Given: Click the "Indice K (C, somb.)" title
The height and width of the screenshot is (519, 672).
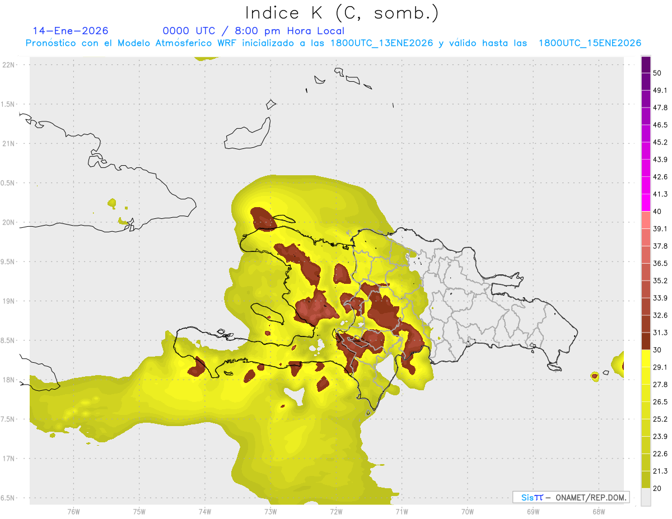Looking at the screenshot, I should 342,12.
